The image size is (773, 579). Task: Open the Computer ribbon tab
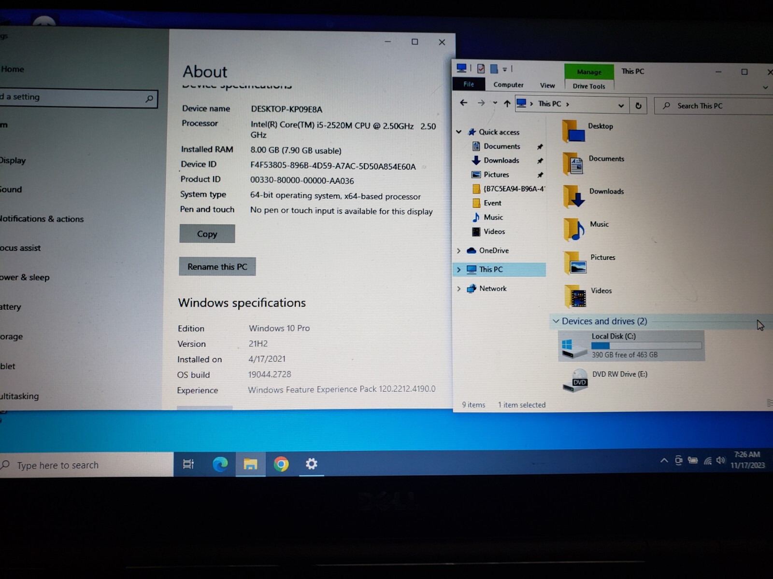coord(508,84)
